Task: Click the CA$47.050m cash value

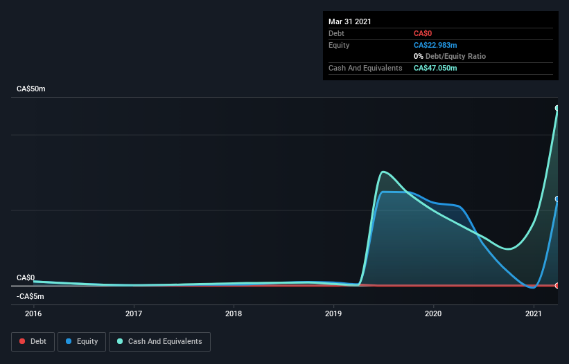Action: [435, 68]
